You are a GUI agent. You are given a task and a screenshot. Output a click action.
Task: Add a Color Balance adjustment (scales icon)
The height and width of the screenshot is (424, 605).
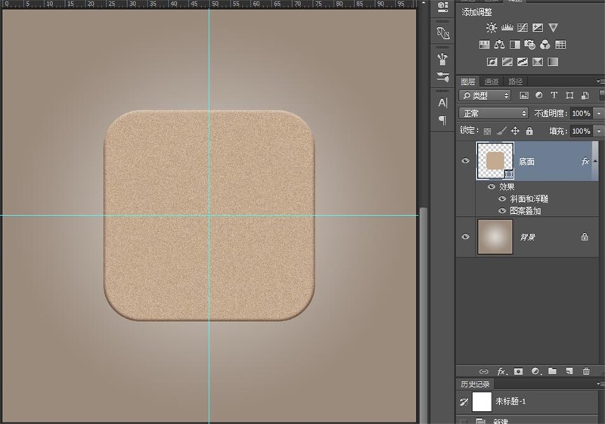point(499,45)
